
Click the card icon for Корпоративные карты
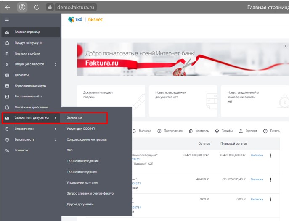pos(7,86)
